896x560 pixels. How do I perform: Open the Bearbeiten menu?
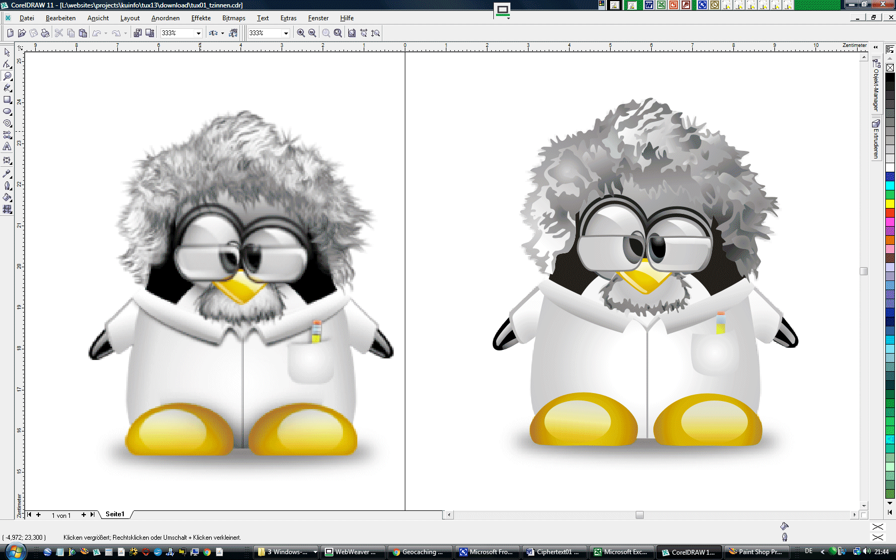pos(61,18)
